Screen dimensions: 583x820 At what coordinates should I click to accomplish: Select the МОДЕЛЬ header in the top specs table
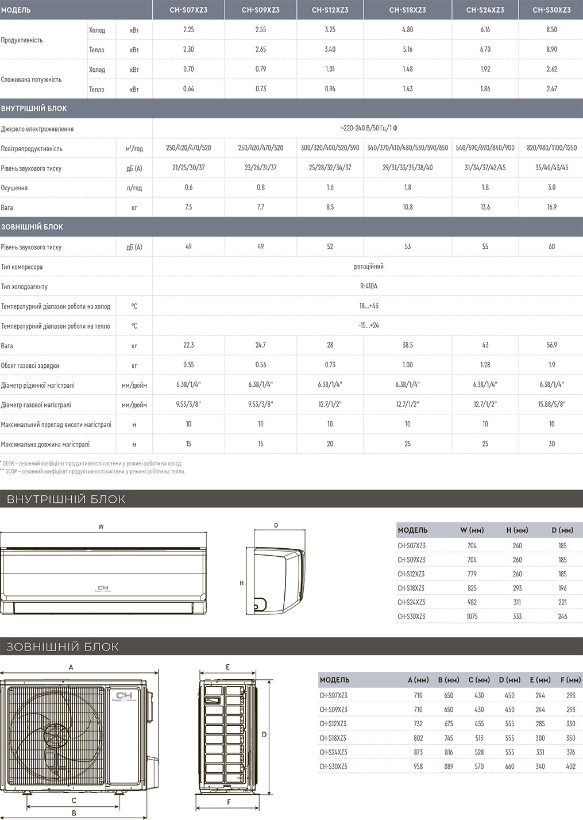point(17,10)
